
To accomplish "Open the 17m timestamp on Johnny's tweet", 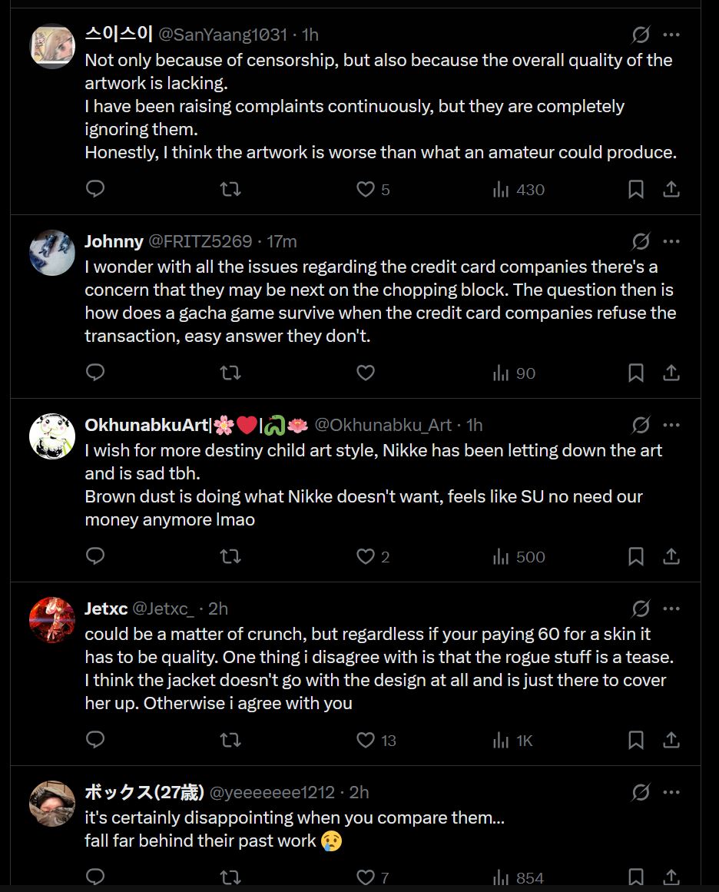I will pyautogui.click(x=282, y=241).
